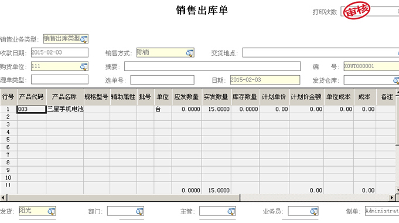Click product code cell 003
The width and height of the screenshot is (399, 223).
point(32,109)
